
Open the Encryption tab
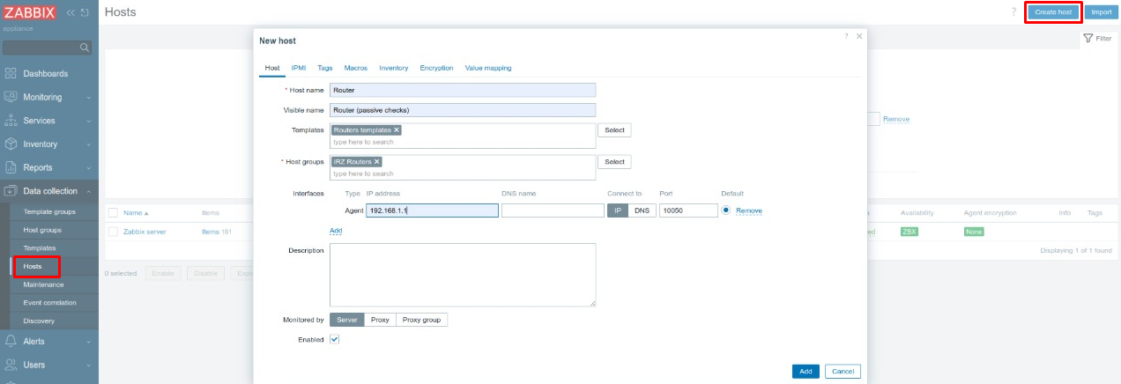436,68
